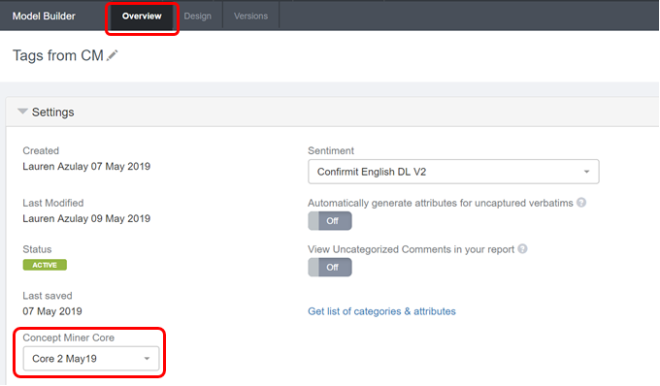Open the Concept Miner Core dropdown

(x=91, y=358)
